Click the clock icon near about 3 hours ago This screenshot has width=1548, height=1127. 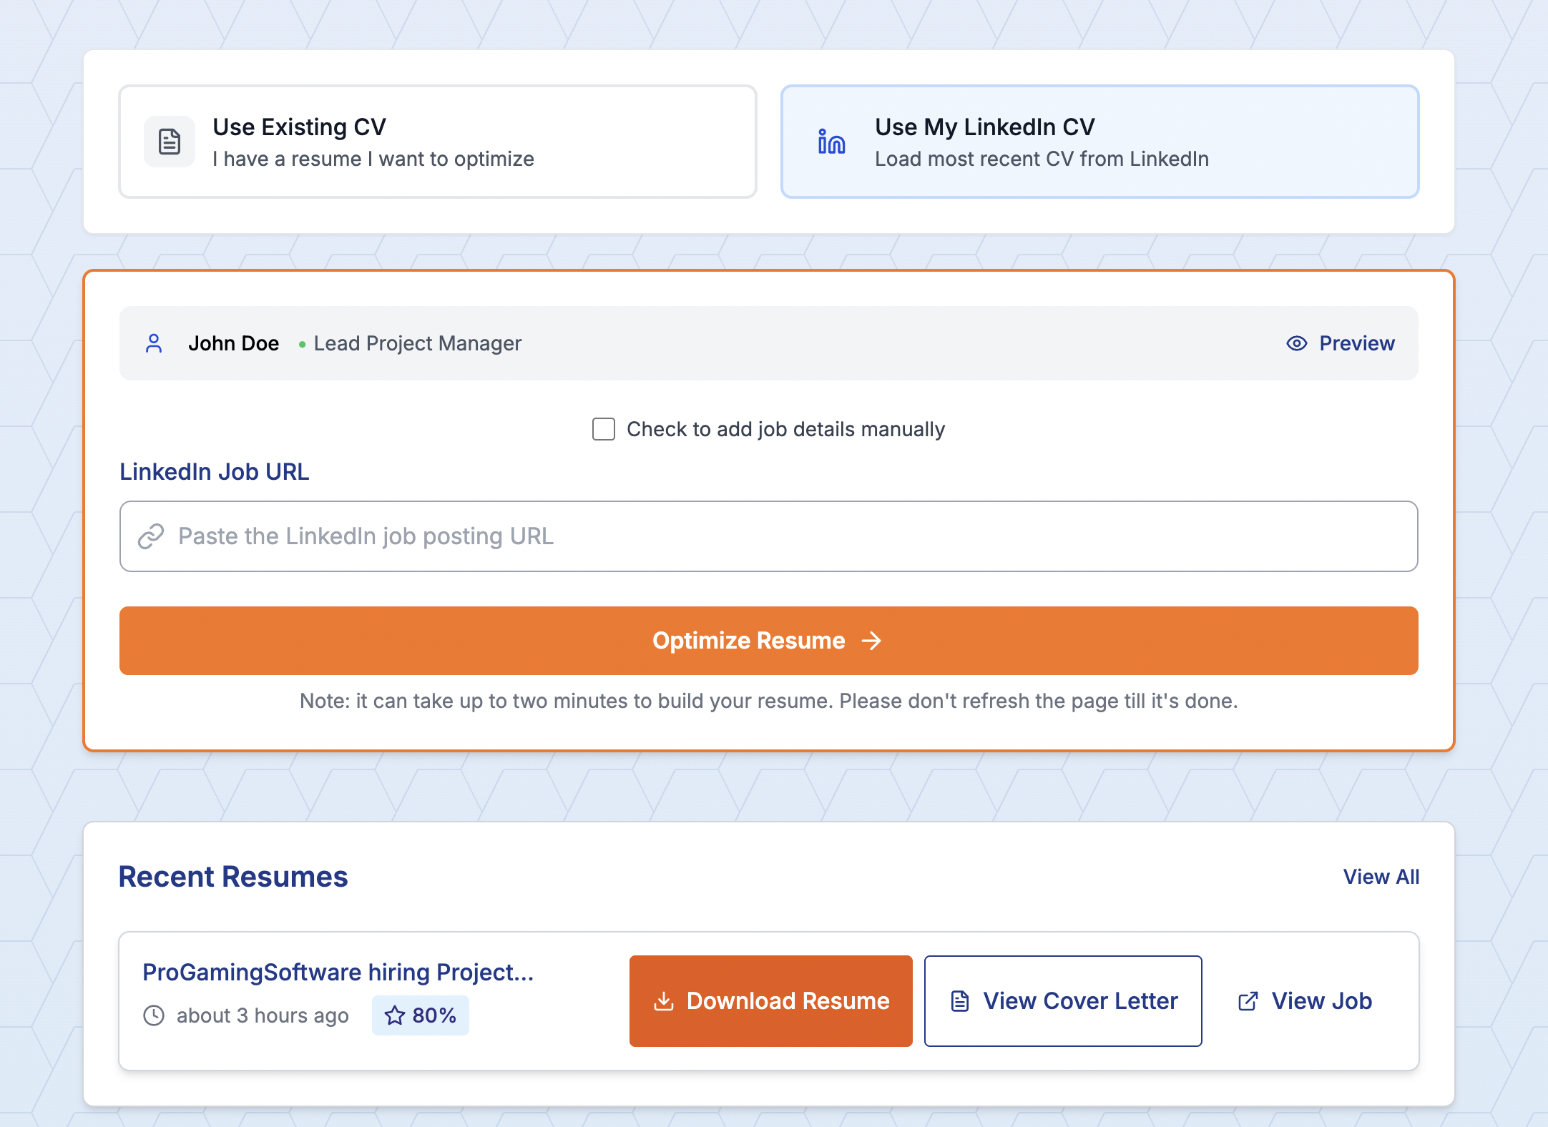point(154,1015)
